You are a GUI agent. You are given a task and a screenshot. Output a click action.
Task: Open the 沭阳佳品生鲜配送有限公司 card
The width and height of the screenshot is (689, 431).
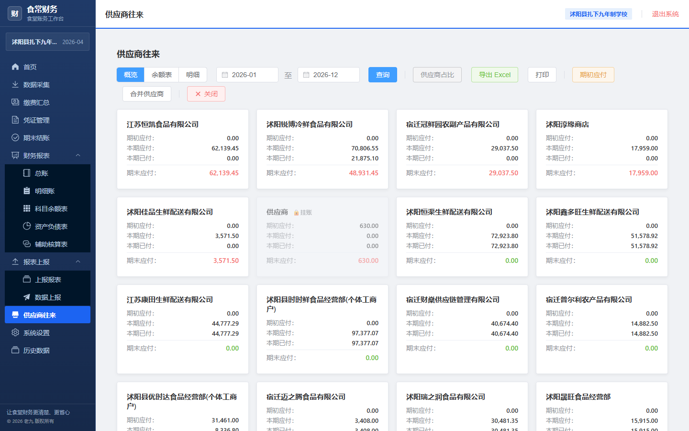pos(183,237)
